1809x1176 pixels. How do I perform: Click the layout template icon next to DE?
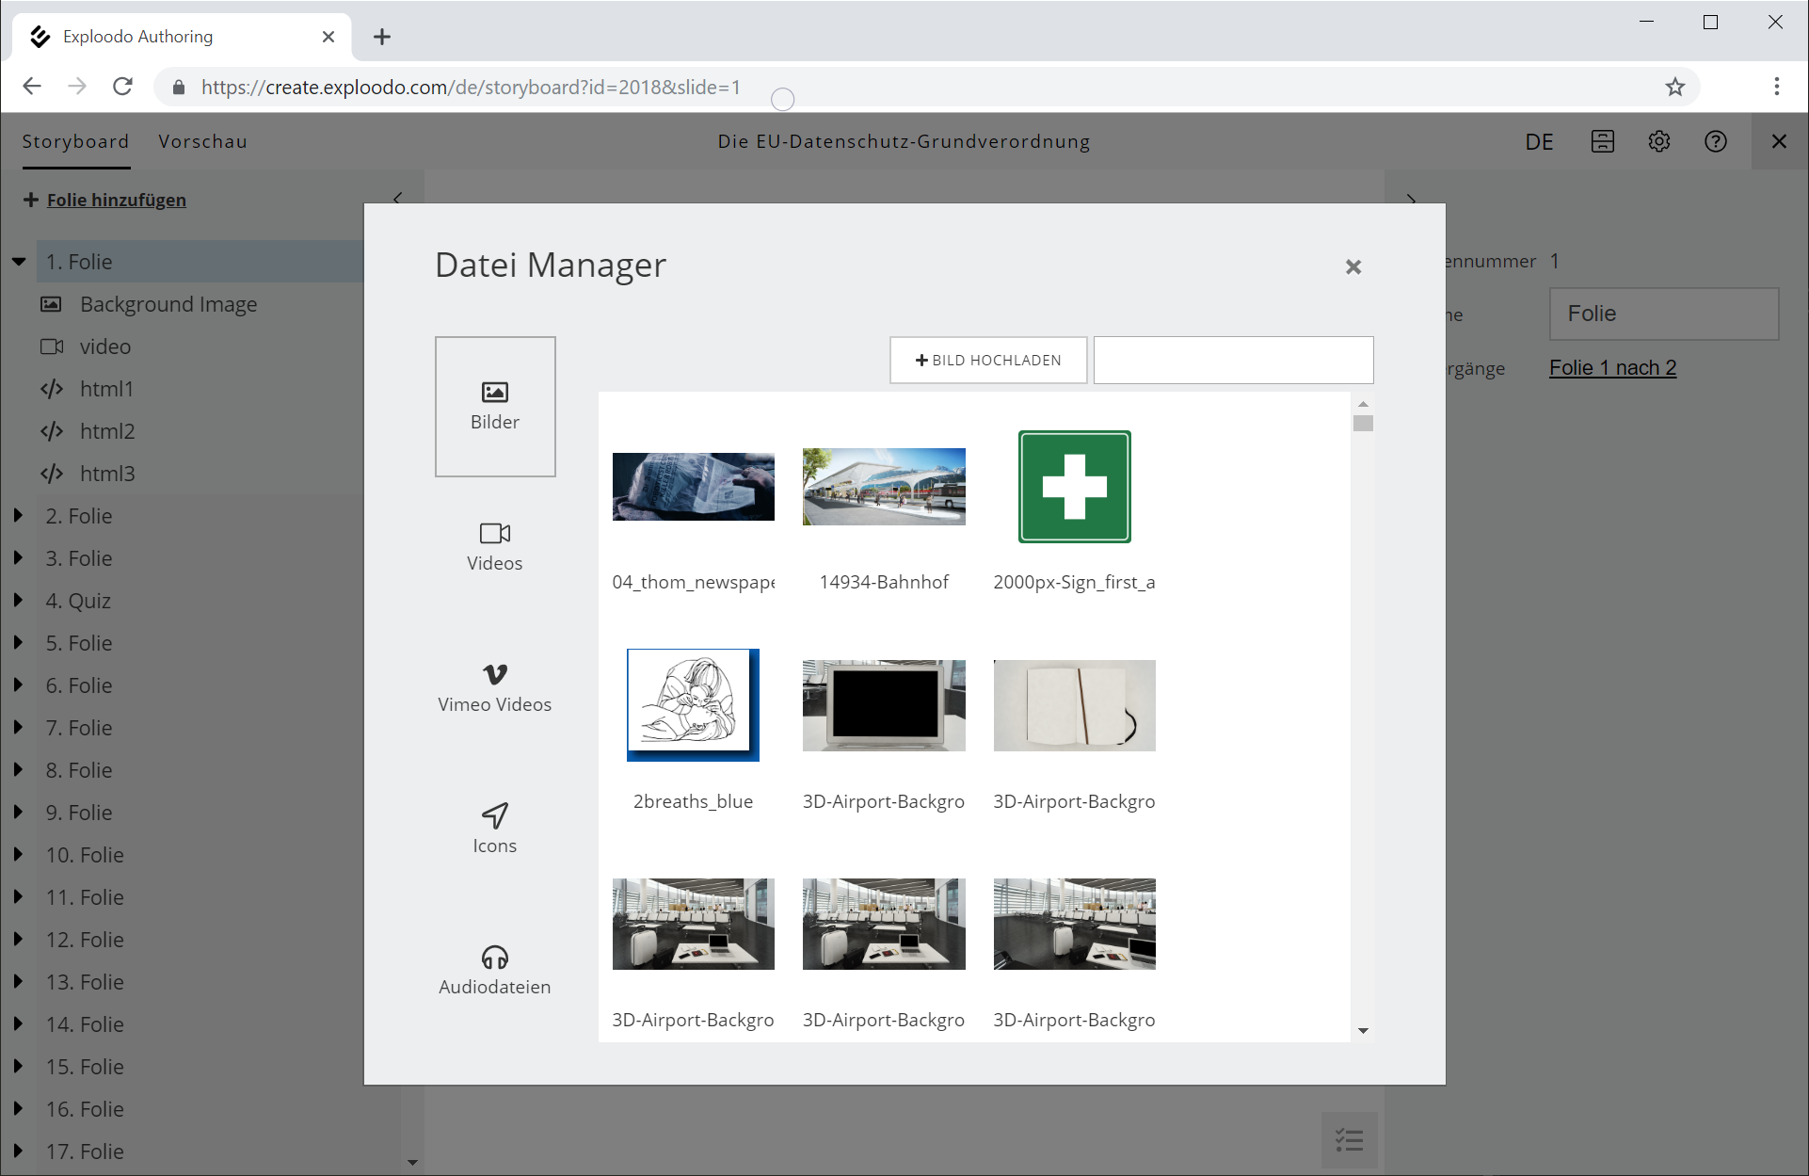pyautogui.click(x=1602, y=141)
